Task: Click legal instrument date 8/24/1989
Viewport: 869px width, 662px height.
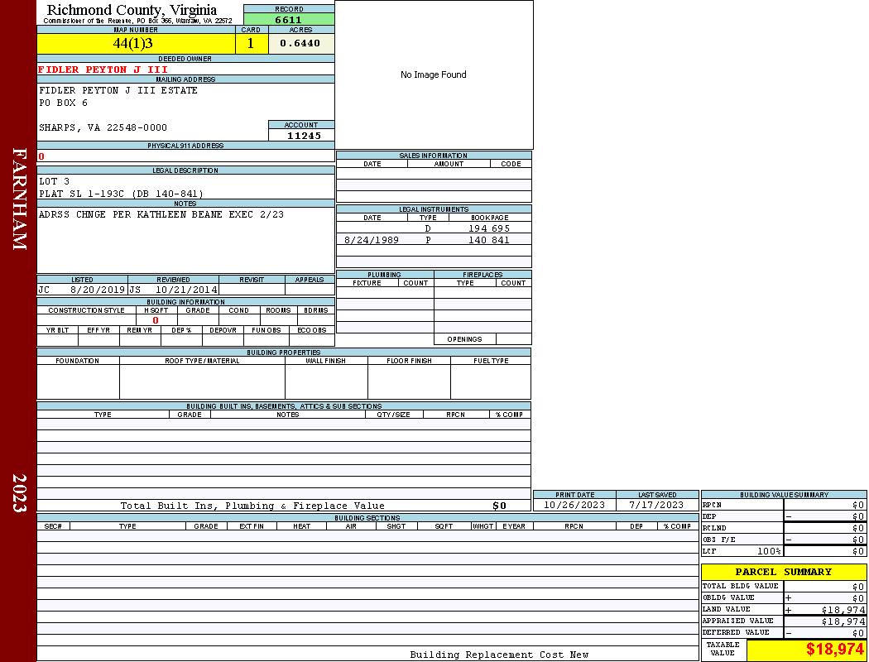Action: tap(372, 240)
